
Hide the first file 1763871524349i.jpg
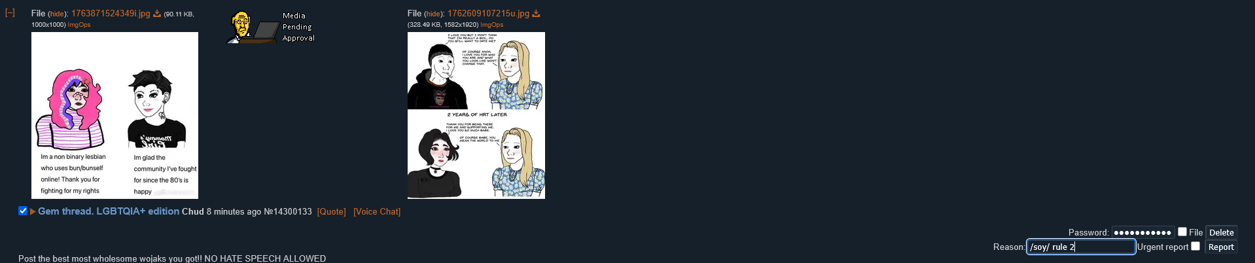pyautogui.click(x=57, y=14)
